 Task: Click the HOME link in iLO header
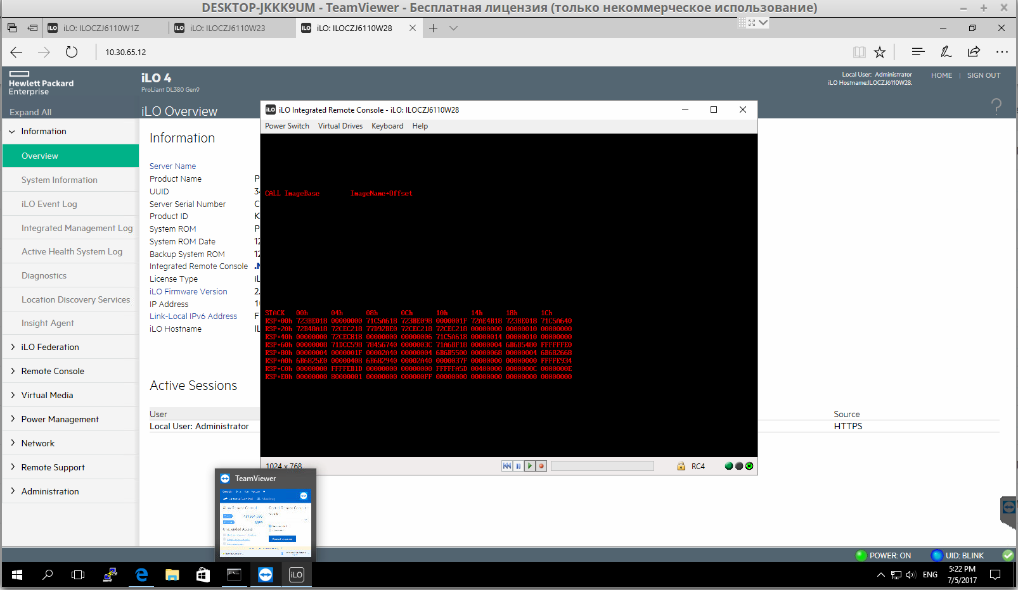click(x=941, y=75)
